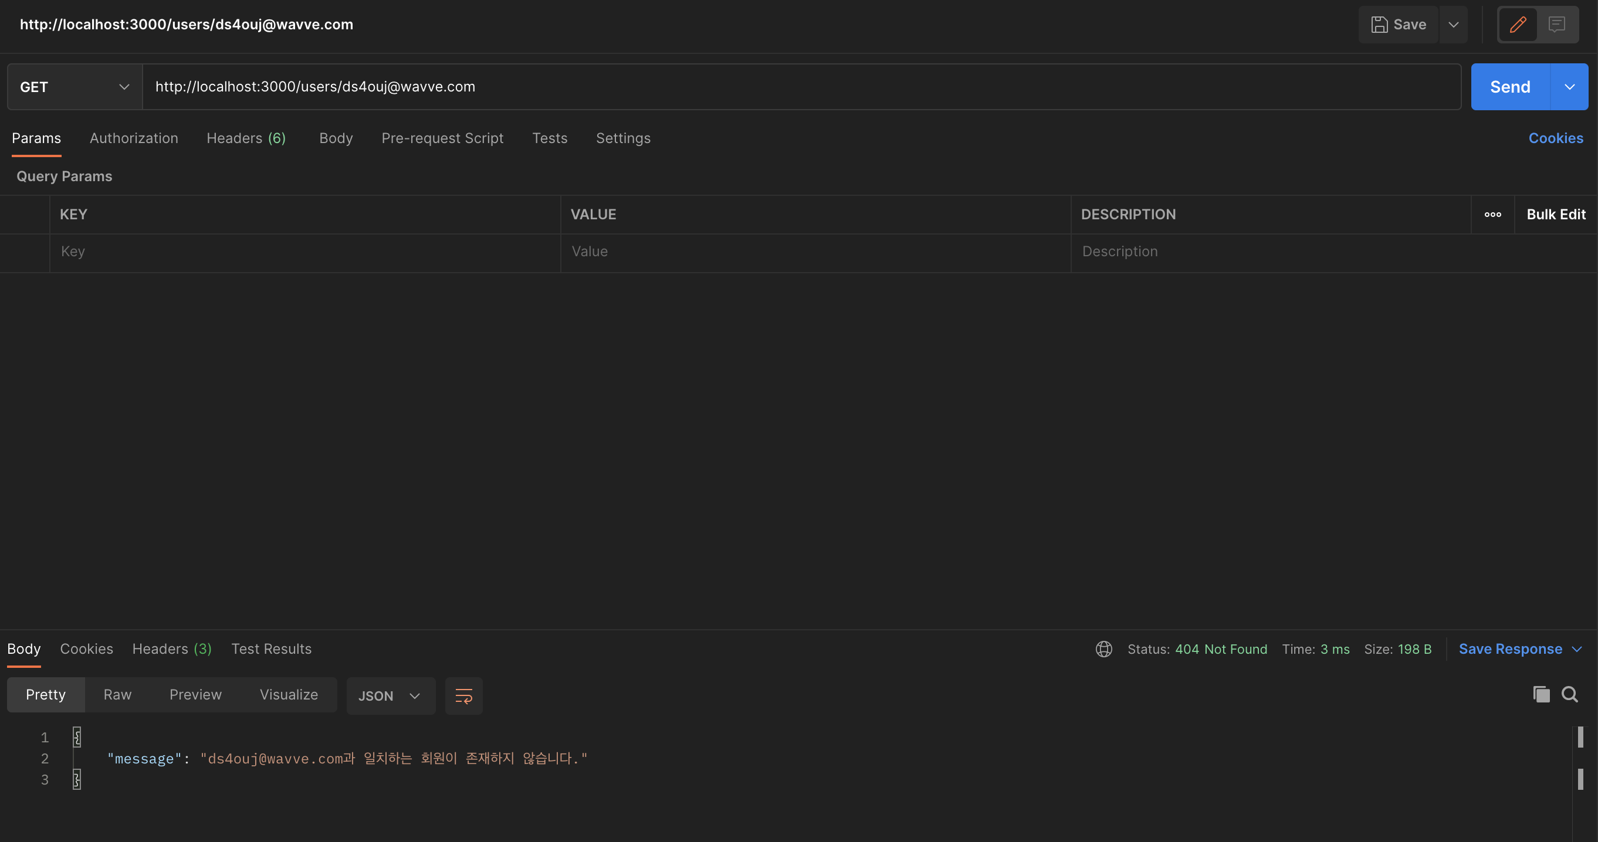Expand the Send button arrow dropdown
This screenshot has width=1598, height=842.
(x=1569, y=87)
